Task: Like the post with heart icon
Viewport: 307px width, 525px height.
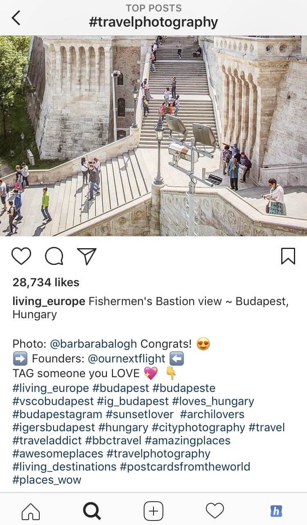Action: pyautogui.click(x=21, y=256)
